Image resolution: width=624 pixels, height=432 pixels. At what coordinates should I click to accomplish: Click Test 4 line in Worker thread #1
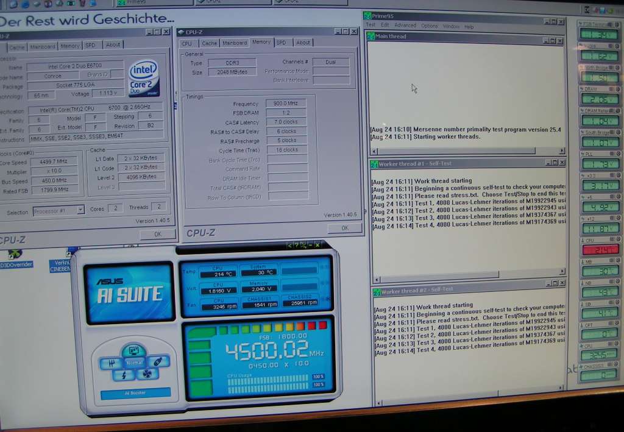469,224
